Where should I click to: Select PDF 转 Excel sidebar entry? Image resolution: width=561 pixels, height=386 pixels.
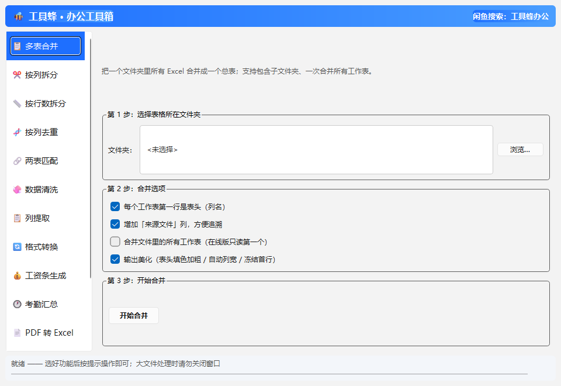pyautogui.click(x=46, y=333)
